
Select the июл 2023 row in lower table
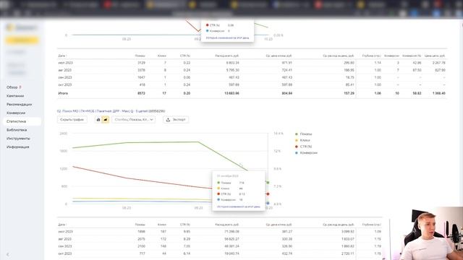coord(219,232)
